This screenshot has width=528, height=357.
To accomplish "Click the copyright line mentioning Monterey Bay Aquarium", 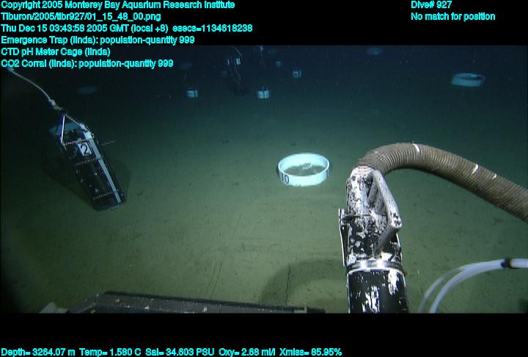I will [x=118, y=5].
